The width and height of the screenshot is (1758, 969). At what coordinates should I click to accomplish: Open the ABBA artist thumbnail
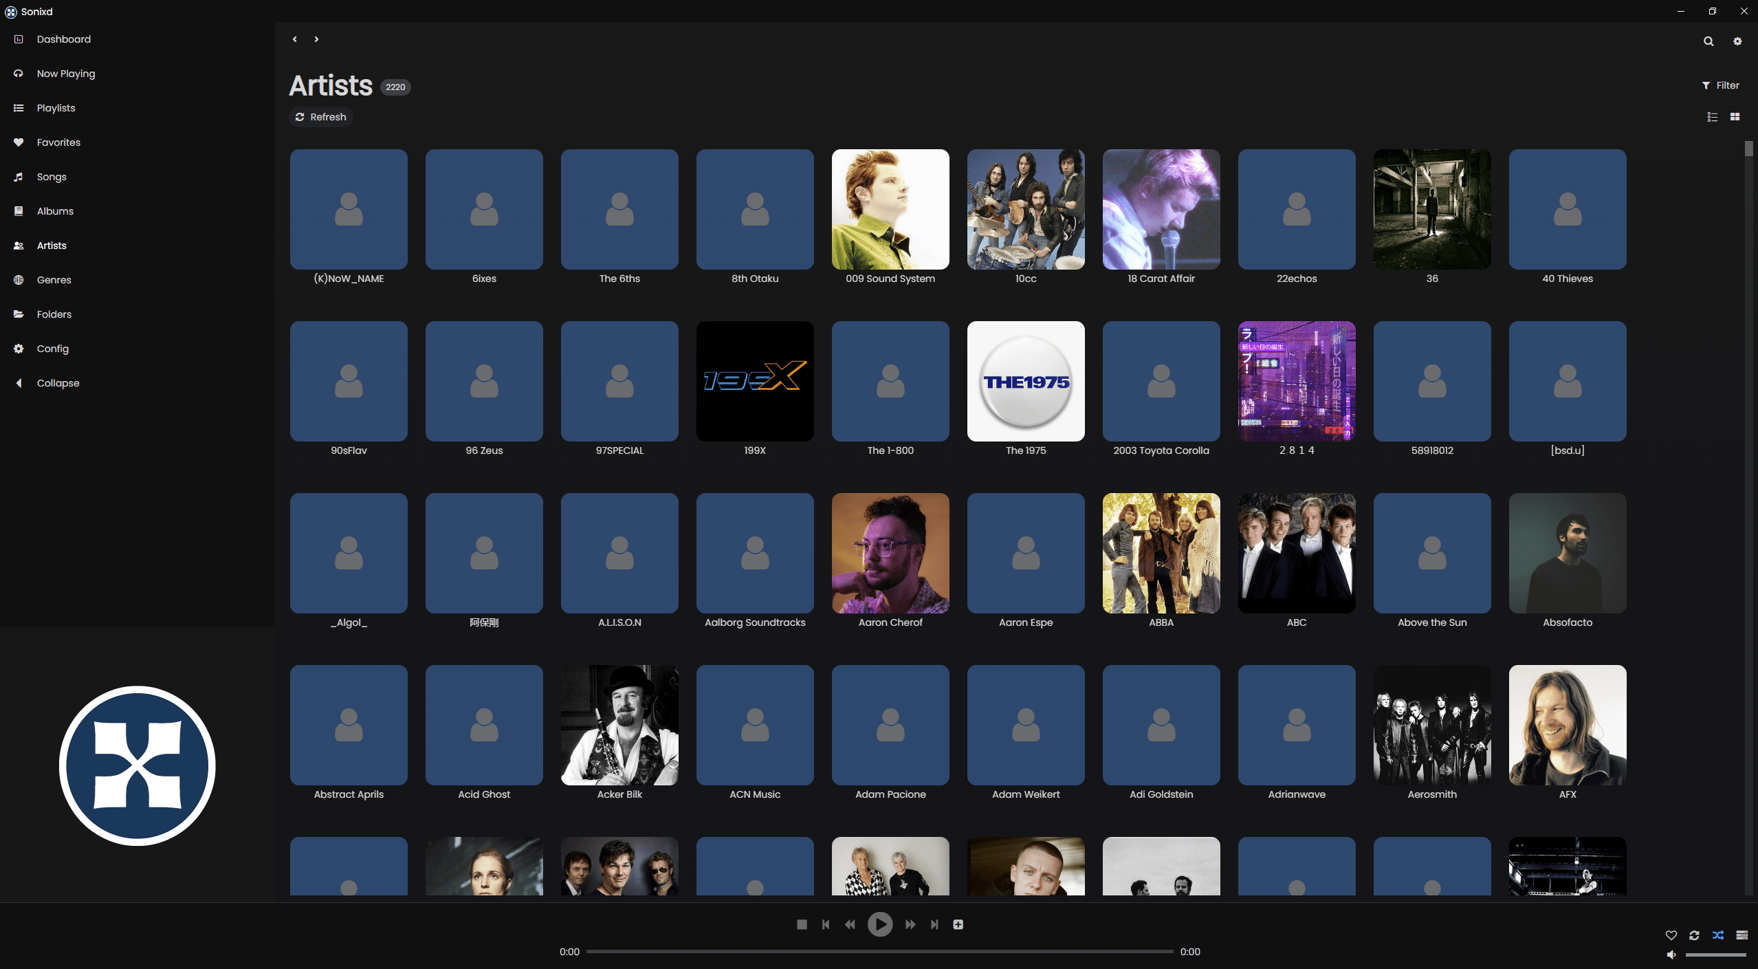[1161, 553]
